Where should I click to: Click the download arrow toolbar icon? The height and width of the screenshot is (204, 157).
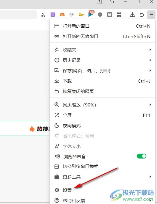(x=132, y=15)
